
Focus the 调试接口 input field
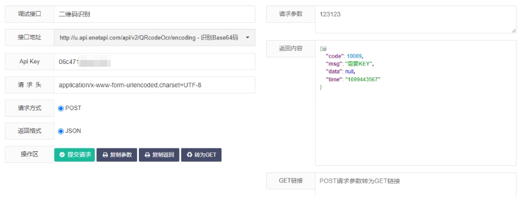tap(155, 14)
